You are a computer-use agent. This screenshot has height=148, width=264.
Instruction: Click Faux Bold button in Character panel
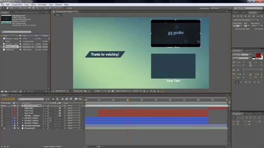[x=237, y=82]
